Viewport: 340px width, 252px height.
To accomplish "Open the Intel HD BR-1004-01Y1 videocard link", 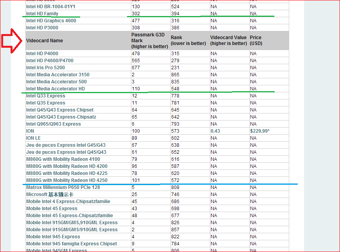I will pyautogui.click(x=50, y=7).
